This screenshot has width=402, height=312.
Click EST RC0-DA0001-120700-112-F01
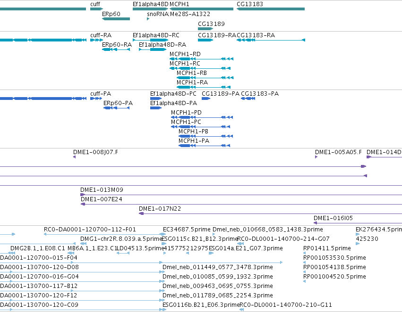click(90, 230)
